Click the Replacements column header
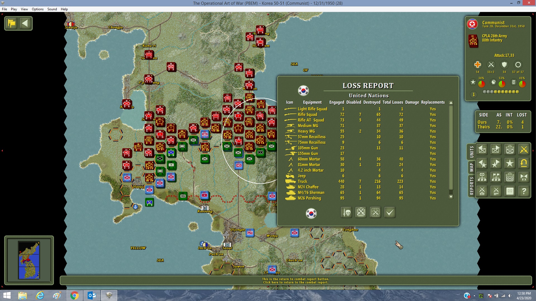The height and width of the screenshot is (301, 536). point(433,102)
